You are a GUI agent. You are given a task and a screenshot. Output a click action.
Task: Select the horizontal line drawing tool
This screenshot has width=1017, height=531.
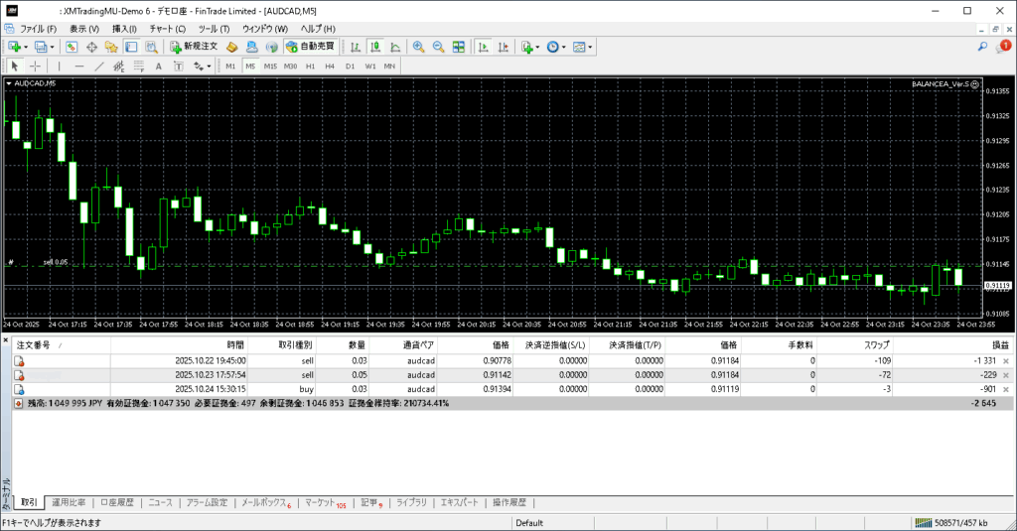[x=79, y=66]
